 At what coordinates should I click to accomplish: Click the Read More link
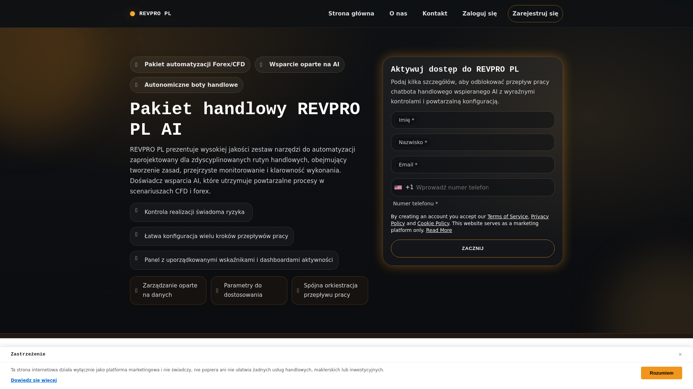pos(439,230)
